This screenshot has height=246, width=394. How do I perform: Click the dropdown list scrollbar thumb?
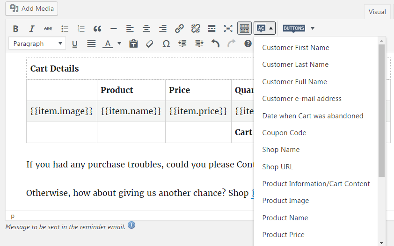(381, 110)
